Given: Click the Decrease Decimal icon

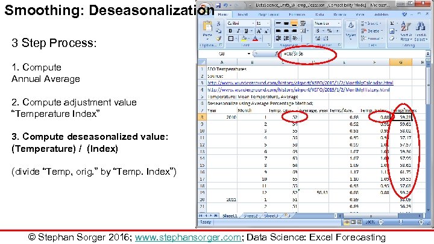Looking at the screenshot, I should pos(325,39).
